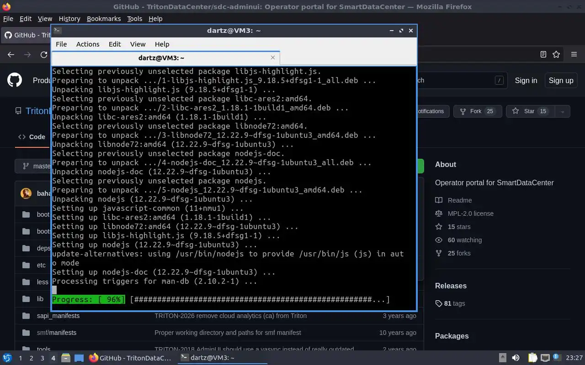Screen dimensions: 585x365
Task: Click the Firefox icon in title bar
Action: click(x=6, y=6)
